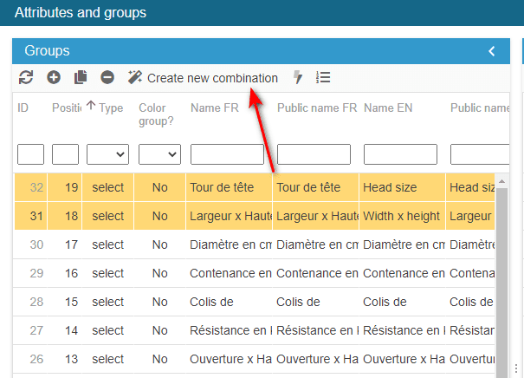
Task: Click the add new group plus icon
Action: tap(54, 78)
